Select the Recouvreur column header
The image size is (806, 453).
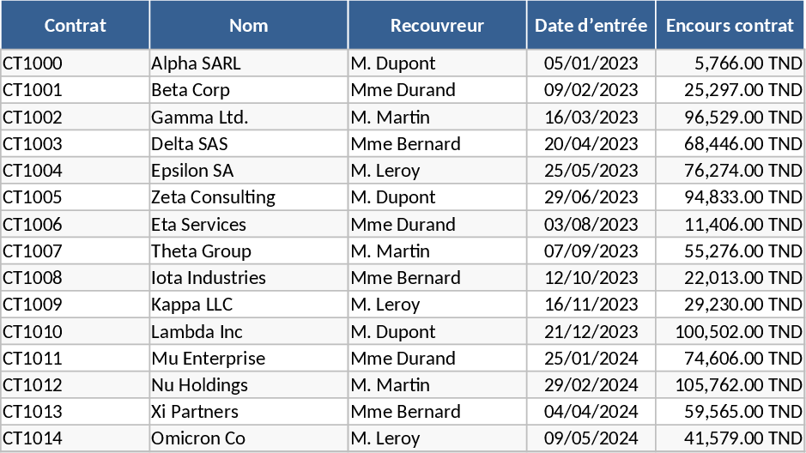[437, 26]
